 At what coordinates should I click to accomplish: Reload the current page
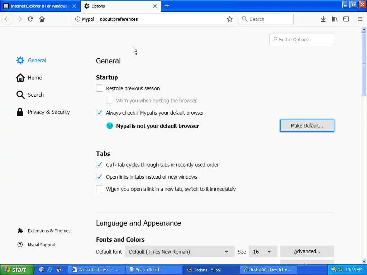pos(30,19)
